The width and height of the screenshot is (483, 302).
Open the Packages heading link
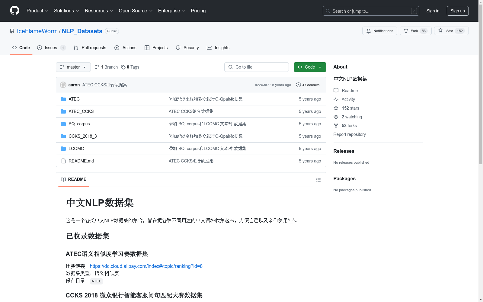click(x=344, y=178)
